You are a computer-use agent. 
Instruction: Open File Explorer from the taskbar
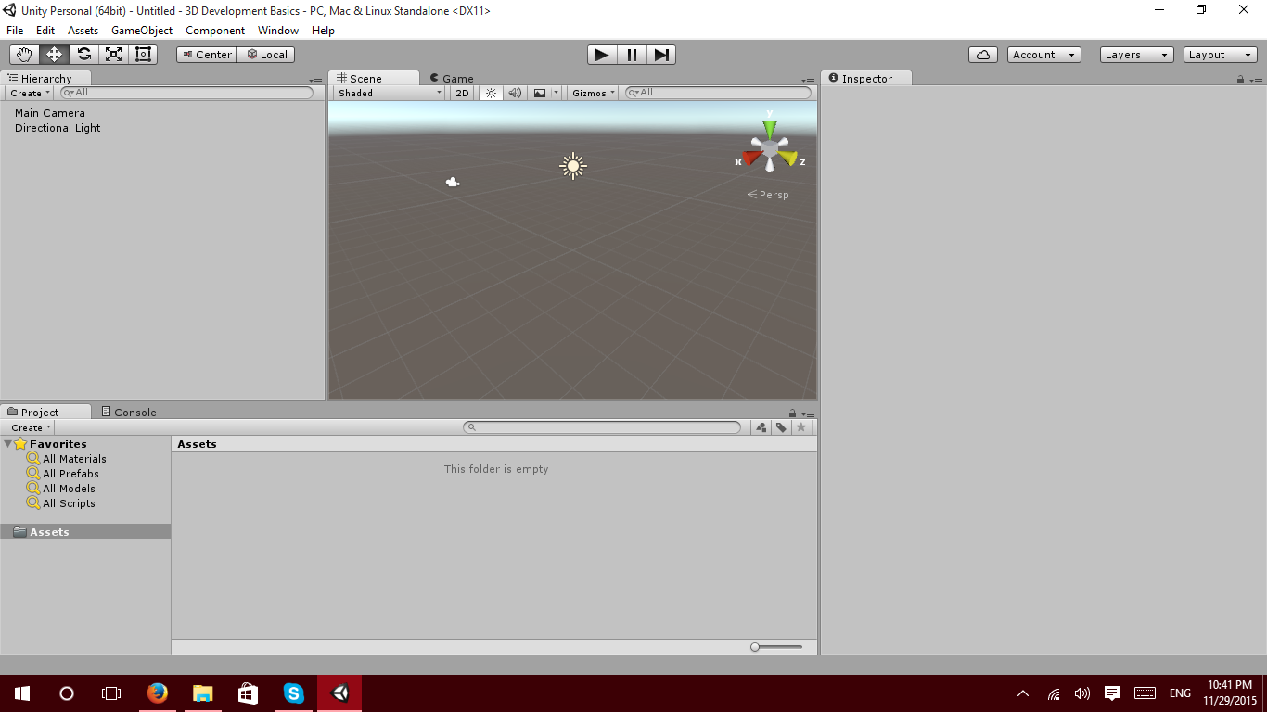pos(202,693)
